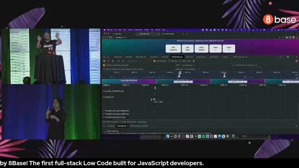This screenshot has width=299, height=168.
Task: Open the Memory panel tab
Action: pos(190,57)
